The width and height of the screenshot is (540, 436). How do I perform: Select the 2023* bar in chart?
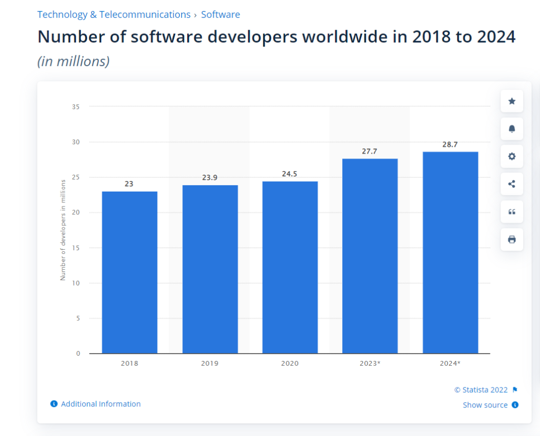point(370,255)
